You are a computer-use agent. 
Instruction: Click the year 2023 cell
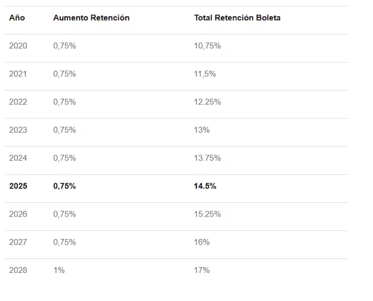pos(18,130)
